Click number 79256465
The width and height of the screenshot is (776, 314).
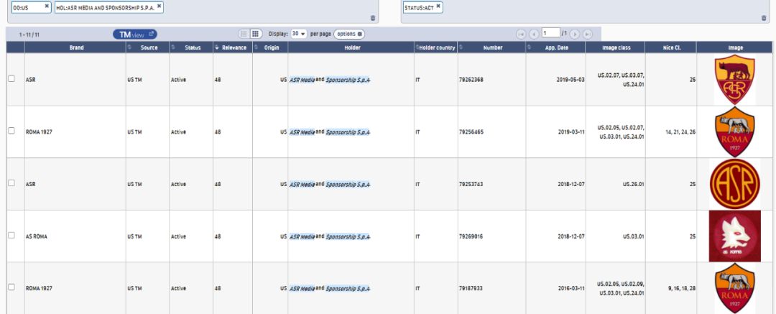tap(471, 132)
